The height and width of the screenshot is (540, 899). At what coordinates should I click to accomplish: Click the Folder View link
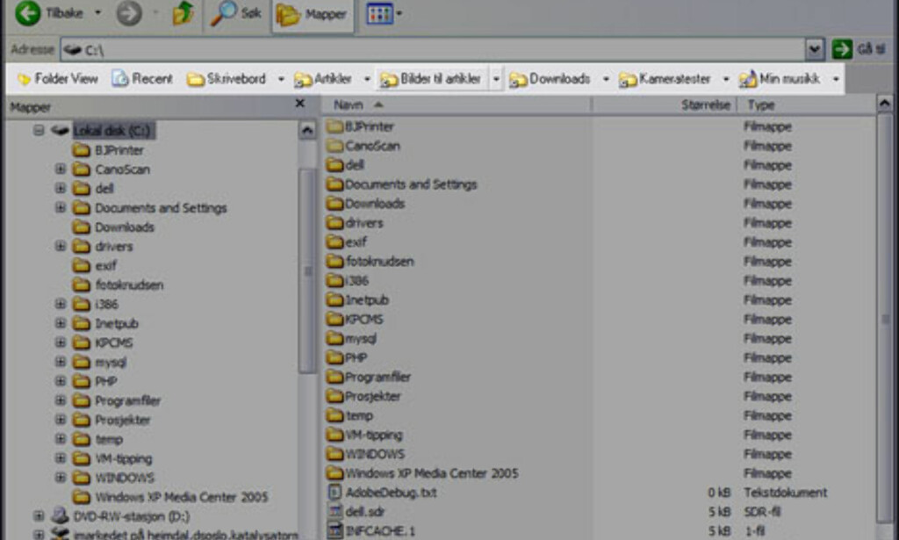pyautogui.click(x=57, y=78)
